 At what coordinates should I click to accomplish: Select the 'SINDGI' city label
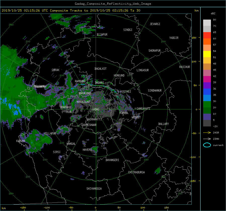128,30
